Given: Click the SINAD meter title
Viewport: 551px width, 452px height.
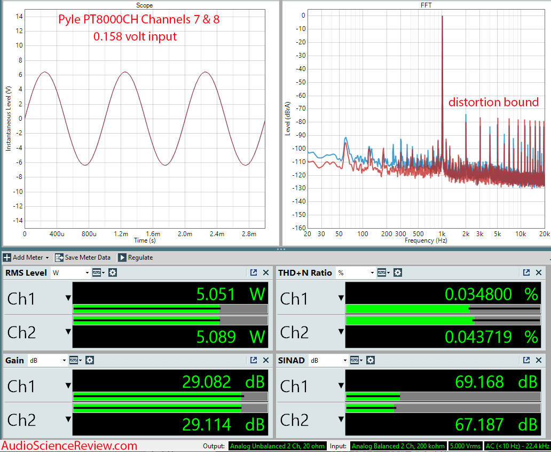Looking at the screenshot, I should click(292, 360).
